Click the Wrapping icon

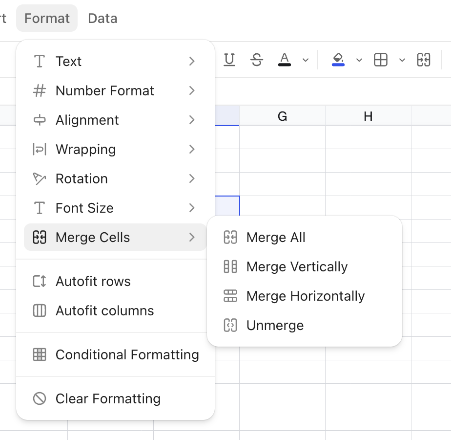tap(40, 149)
